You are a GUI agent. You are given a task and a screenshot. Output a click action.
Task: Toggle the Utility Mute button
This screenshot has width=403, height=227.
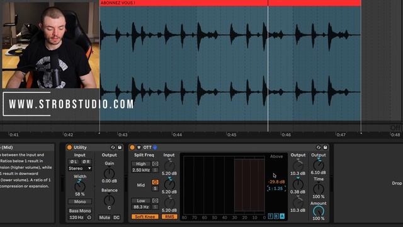click(105, 218)
